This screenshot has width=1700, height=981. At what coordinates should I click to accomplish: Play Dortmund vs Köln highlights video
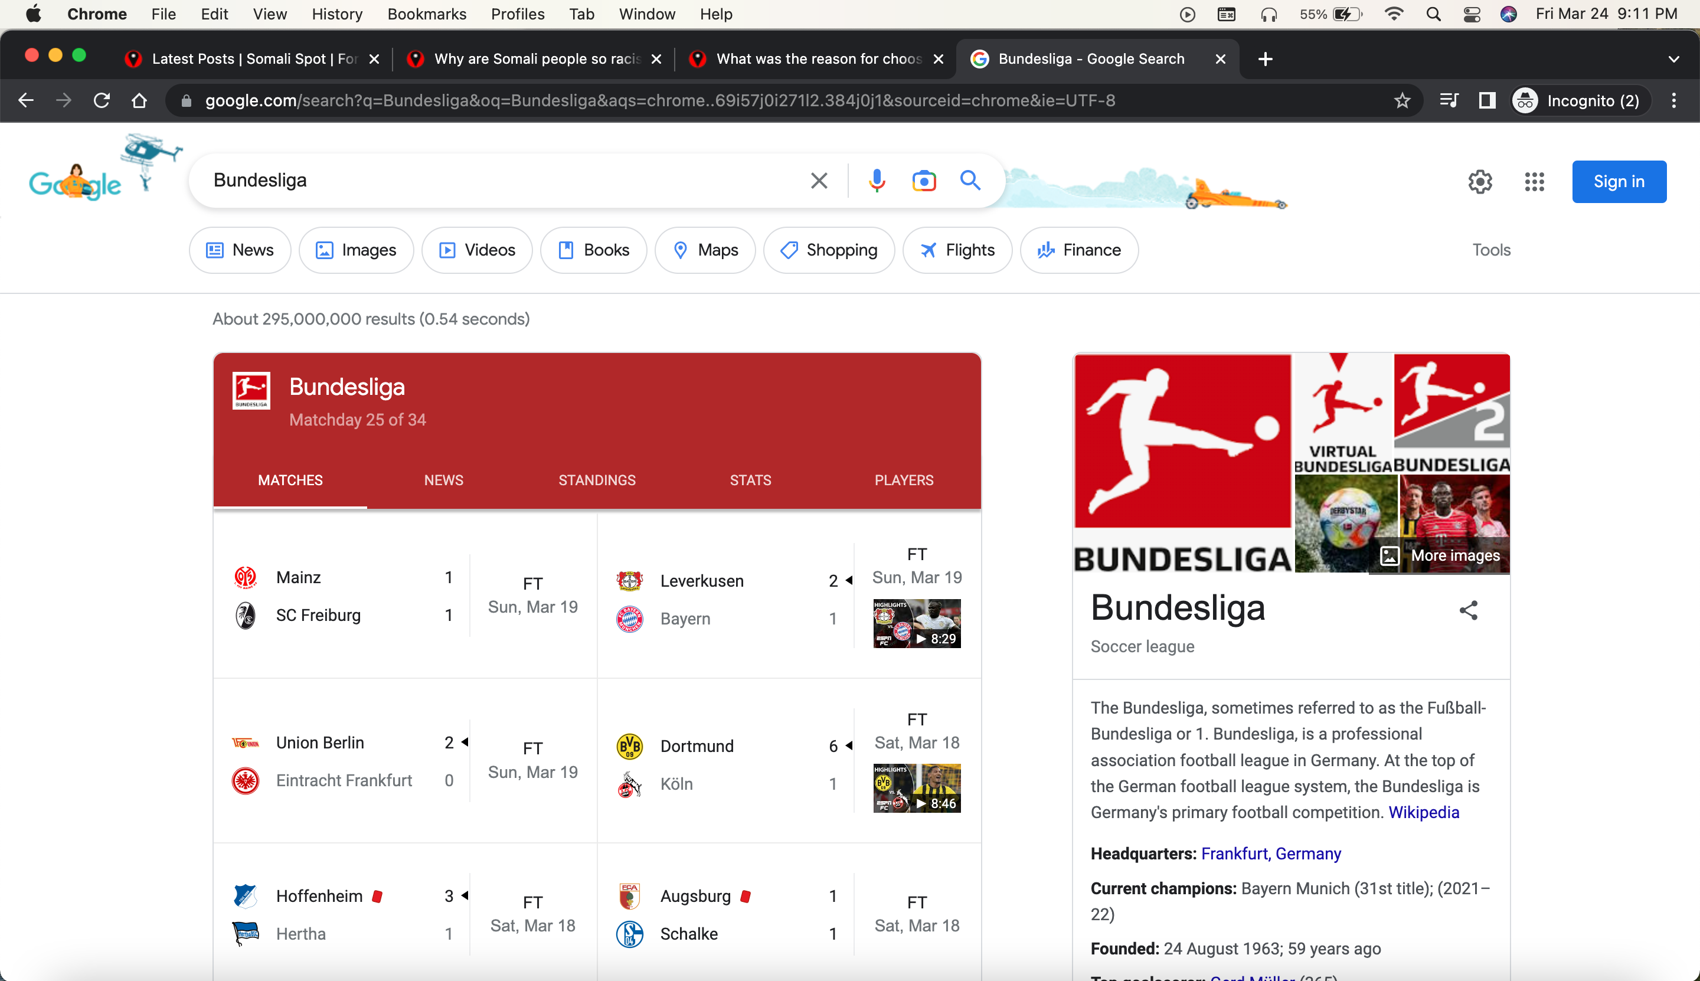pyautogui.click(x=917, y=789)
